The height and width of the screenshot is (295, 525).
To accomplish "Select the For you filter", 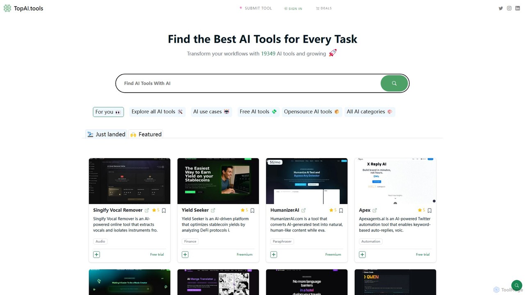I will click(108, 112).
